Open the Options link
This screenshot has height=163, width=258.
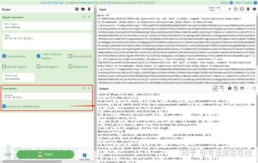(x=224, y=3)
